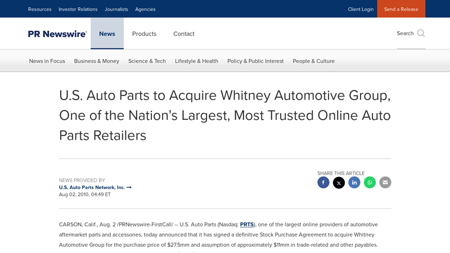
Task: Open the Journalists link
Action: click(116, 9)
